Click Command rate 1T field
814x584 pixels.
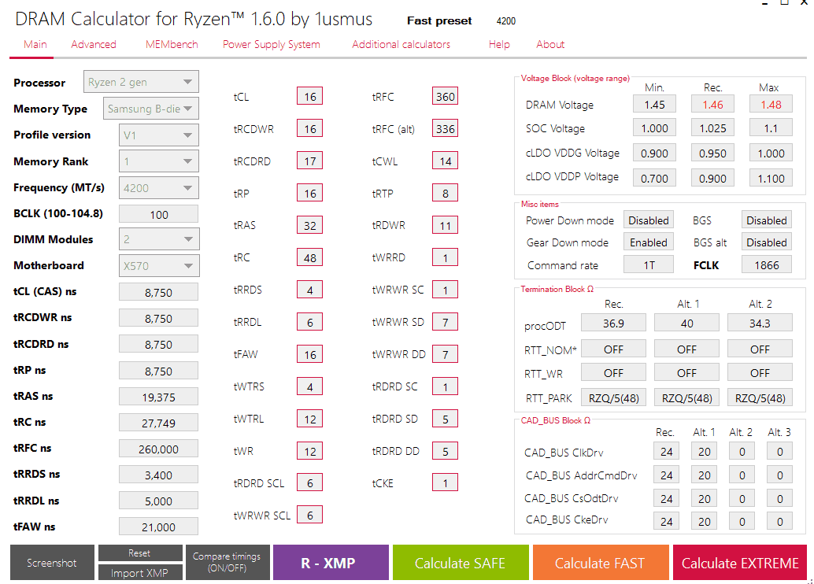coord(649,264)
